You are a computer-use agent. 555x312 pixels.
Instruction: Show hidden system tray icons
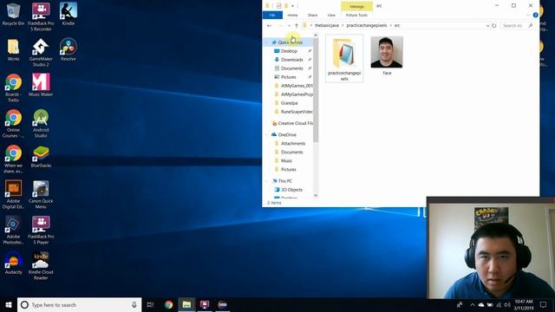coord(472,304)
